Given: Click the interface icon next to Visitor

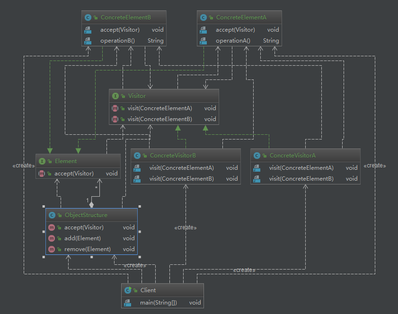Looking at the screenshot, I should click(115, 96).
